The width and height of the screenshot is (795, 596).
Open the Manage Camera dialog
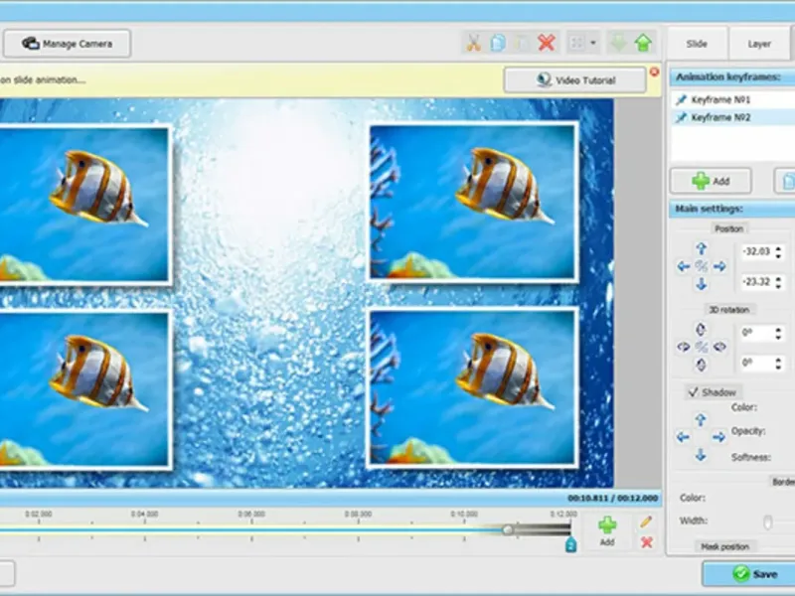(67, 44)
